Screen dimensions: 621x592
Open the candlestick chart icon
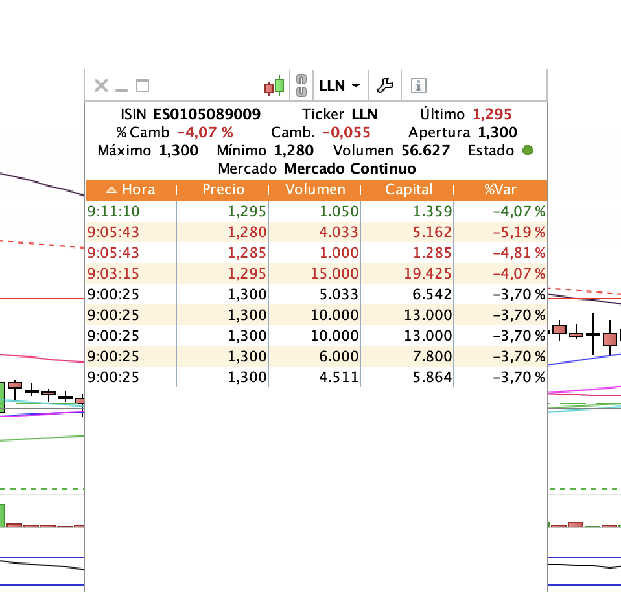tap(274, 85)
